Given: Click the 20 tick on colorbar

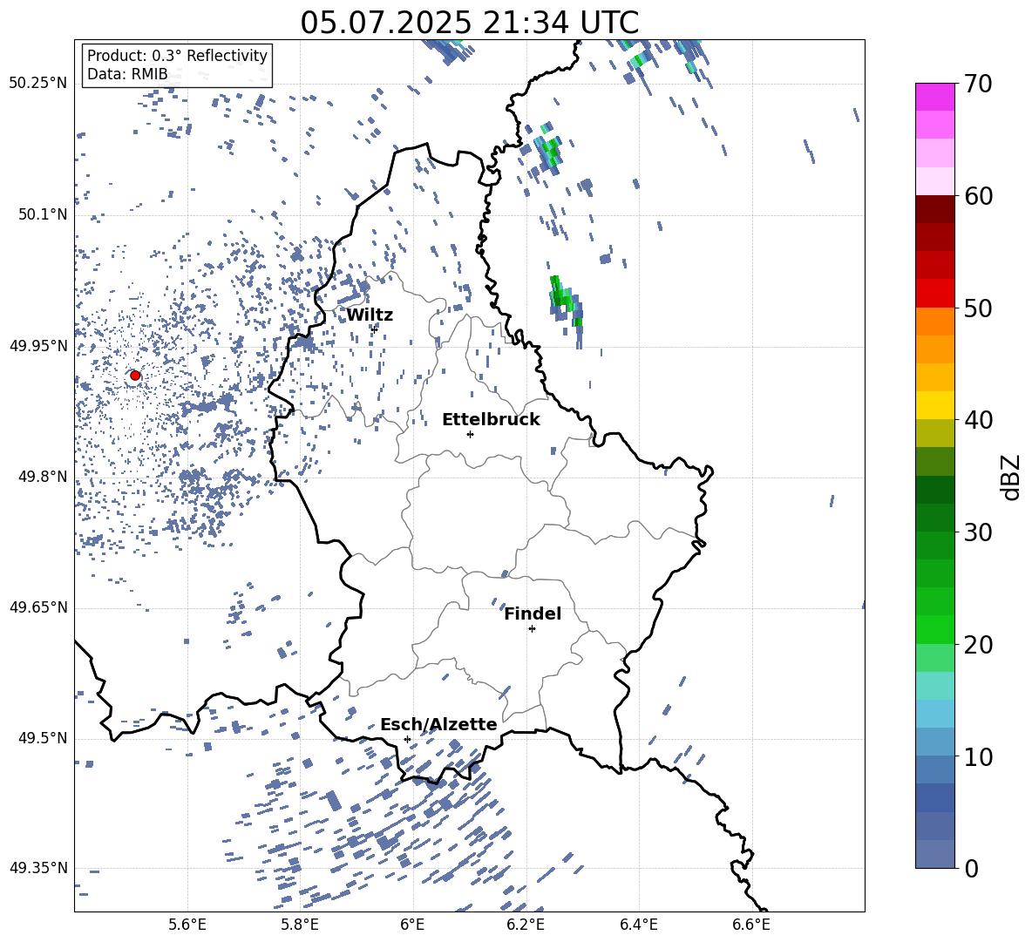Looking at the screenshot, I should [978, 644].
